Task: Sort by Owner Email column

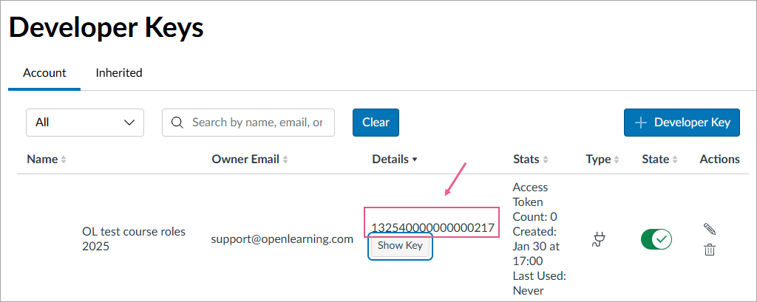Action: pos(250,159)
